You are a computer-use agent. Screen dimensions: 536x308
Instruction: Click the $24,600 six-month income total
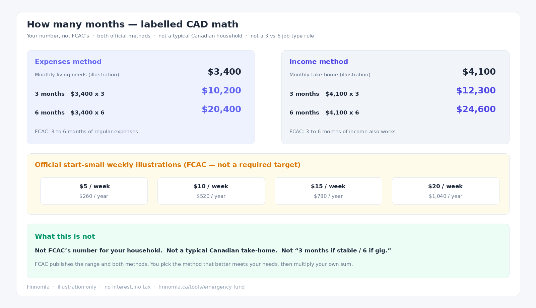tap(476, 109)
